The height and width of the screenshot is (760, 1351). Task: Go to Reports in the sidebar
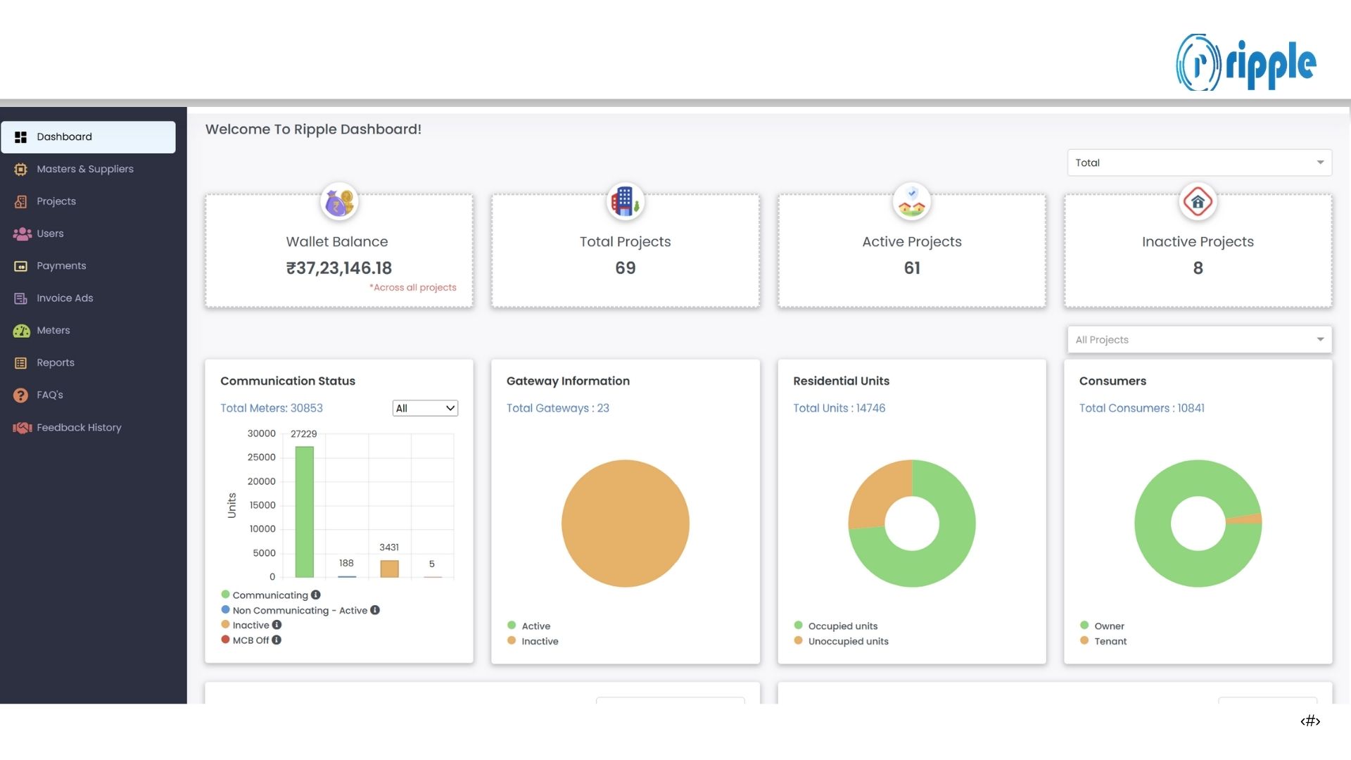pyautogui.click(x=56, y=362)
